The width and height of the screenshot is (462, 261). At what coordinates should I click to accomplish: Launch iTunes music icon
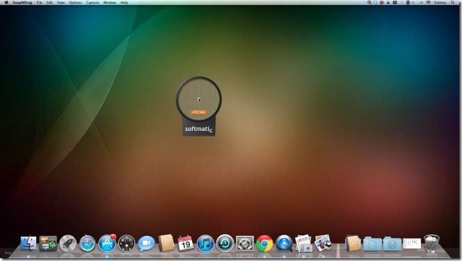pyautogui.click(x=205, y=244)
